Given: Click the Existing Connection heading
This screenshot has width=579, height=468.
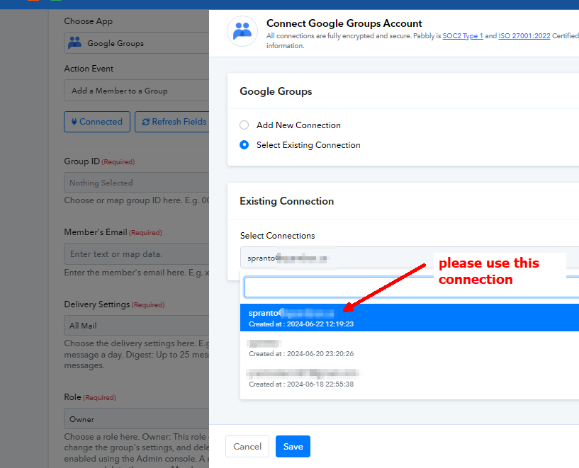Looking at the screenshot, I should 286,201.
